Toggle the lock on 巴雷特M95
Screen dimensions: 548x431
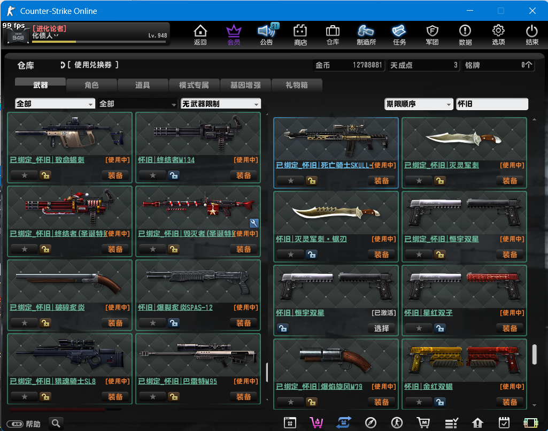click(174, 397)
